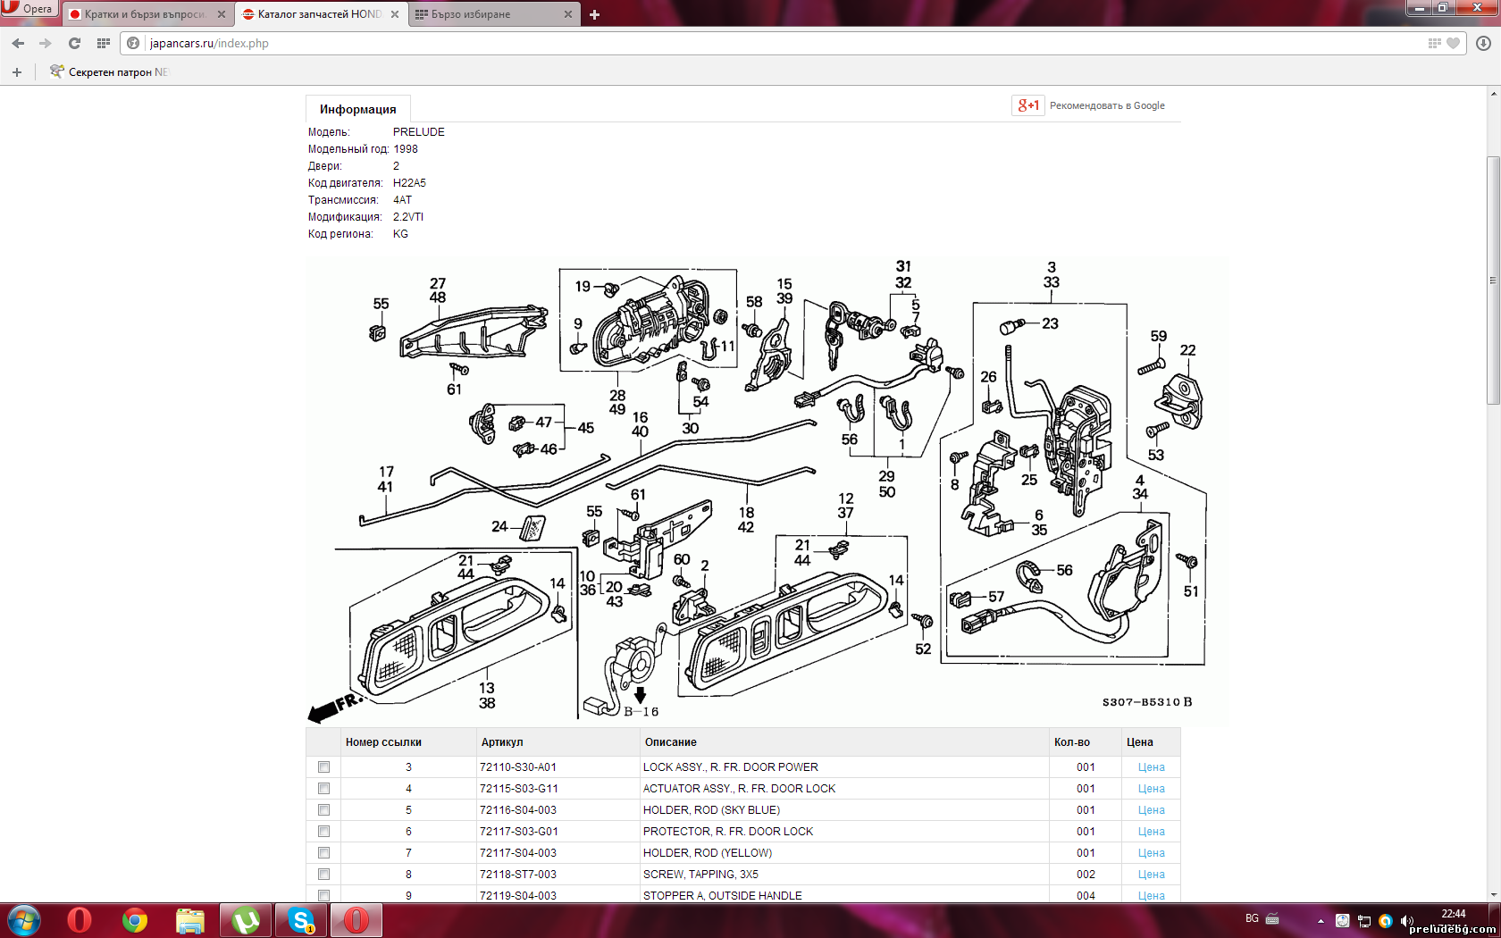Launch Google Chrome from the taskbar
The height and width of the screenshot is (938, 1501).
tap(135, 920)
